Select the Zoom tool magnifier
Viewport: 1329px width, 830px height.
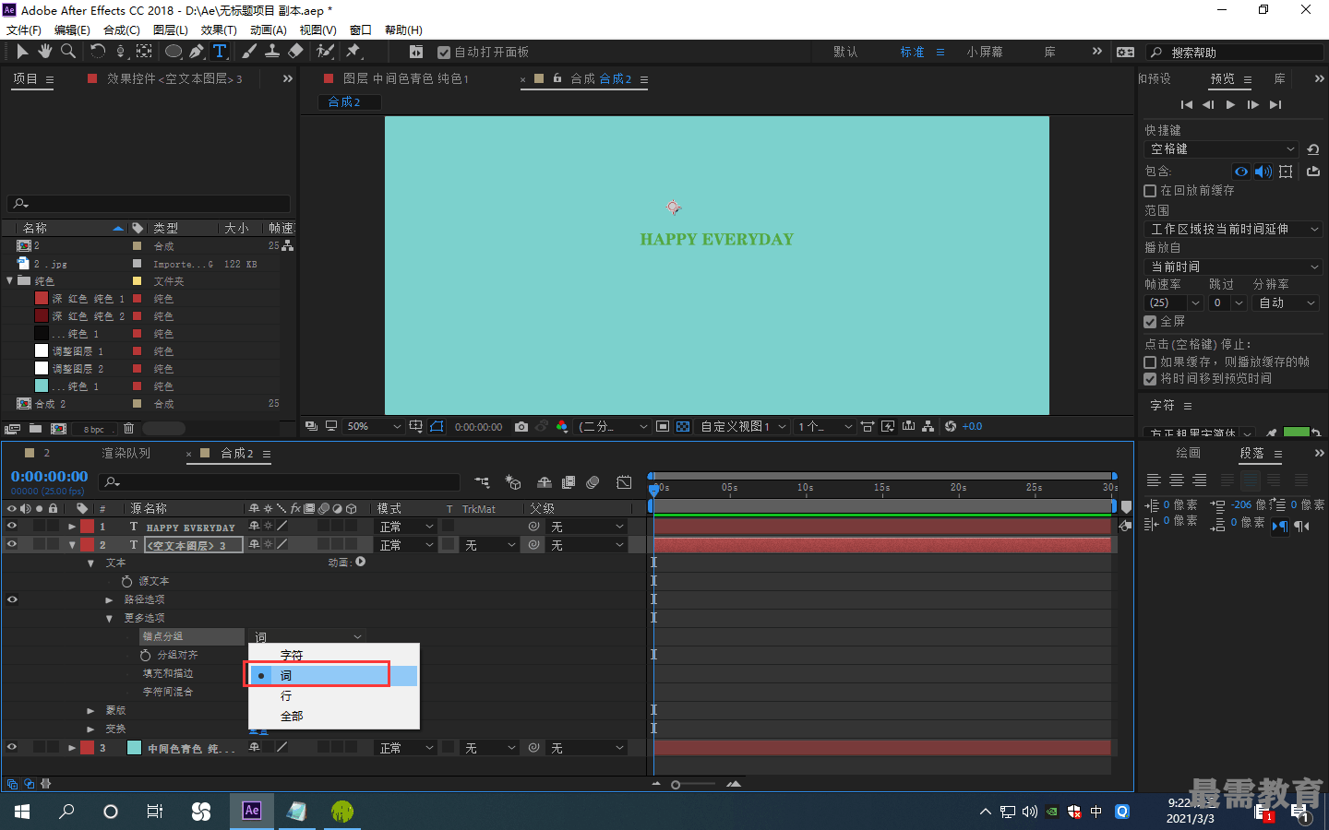[68, 52]
